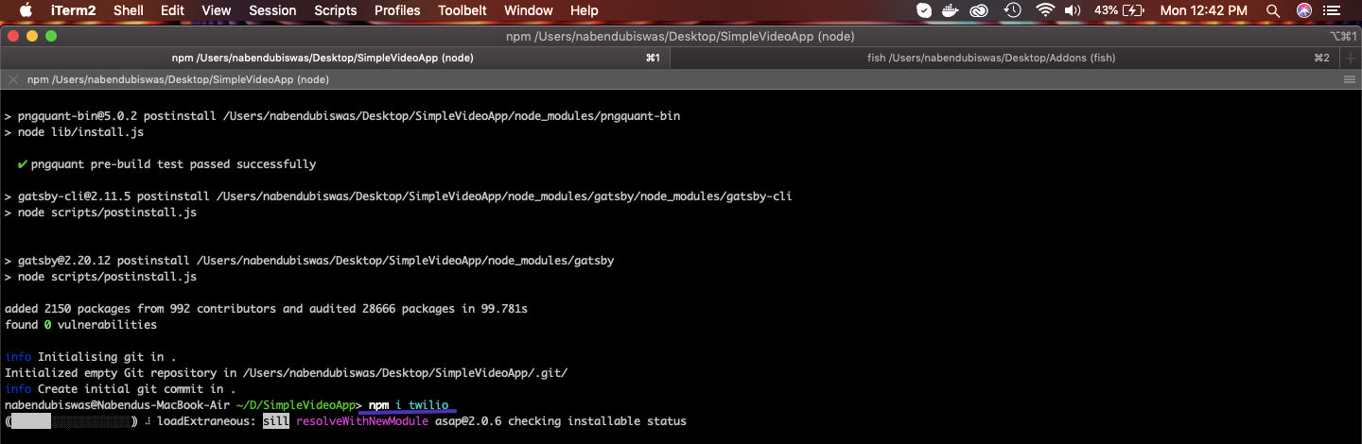Launch Siri from the menu bar
This screenshot has height=444, width=1362.
[1304, 10]
